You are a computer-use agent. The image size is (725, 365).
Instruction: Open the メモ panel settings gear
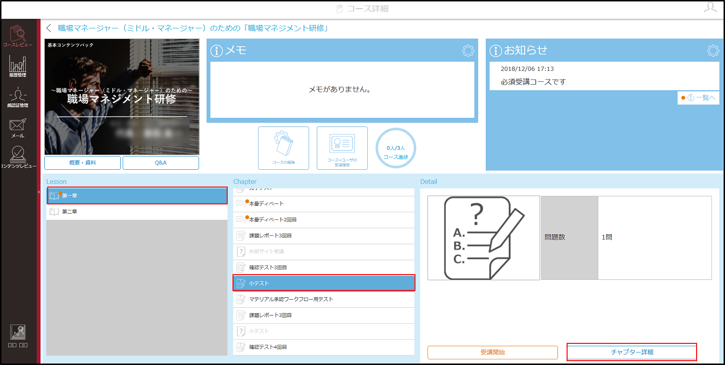click(468, 51)
